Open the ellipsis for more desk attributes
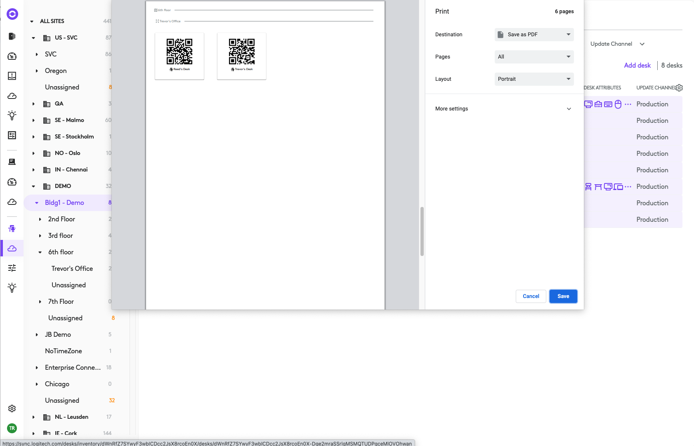Image resolution: width=694 pixels, height=446 pixels. click(628, 104)
